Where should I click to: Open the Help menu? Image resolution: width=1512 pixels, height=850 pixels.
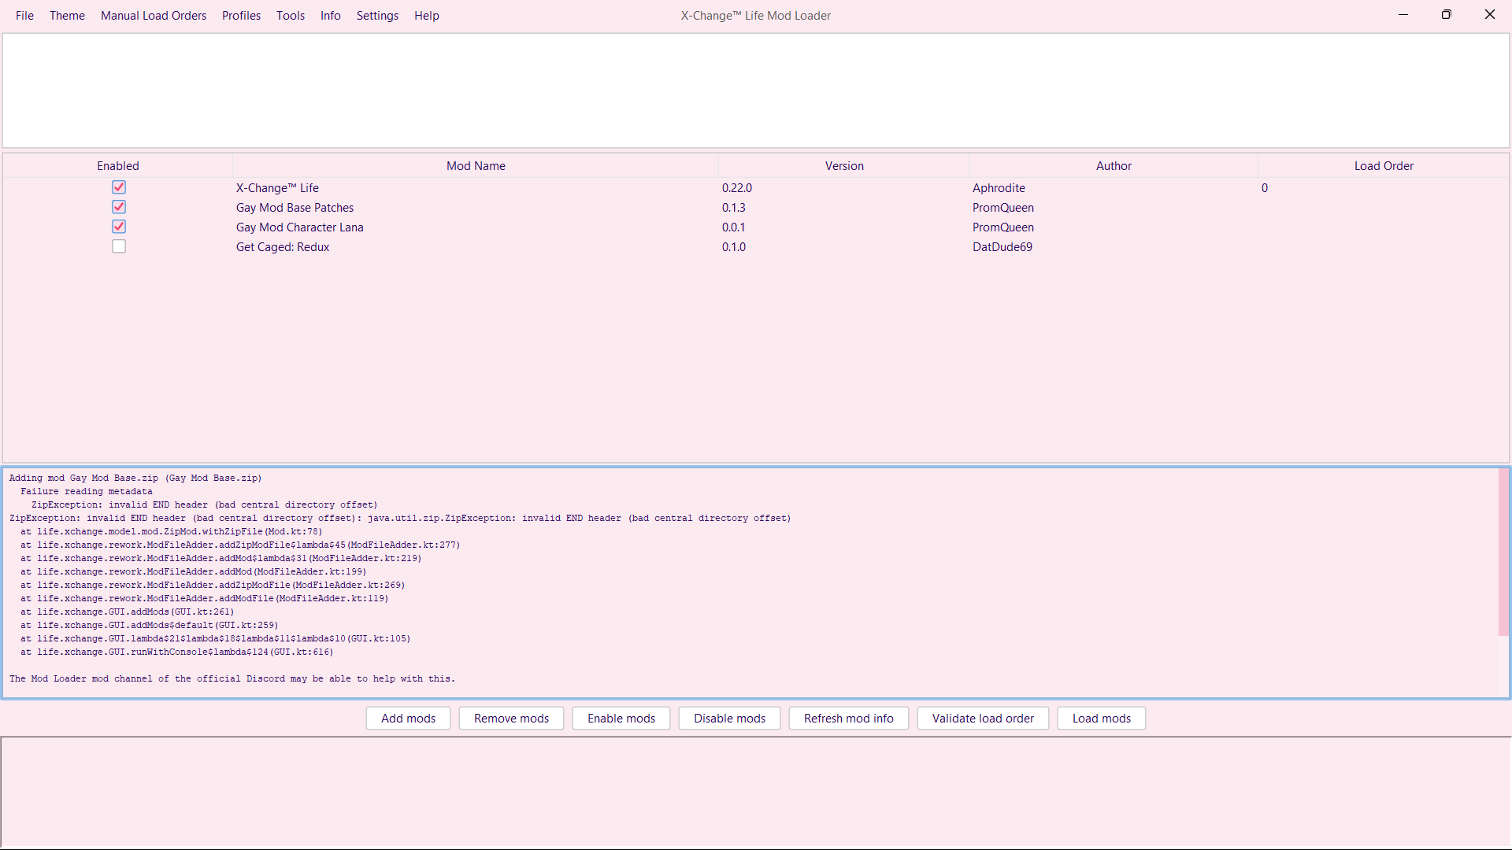coord(426,15)
